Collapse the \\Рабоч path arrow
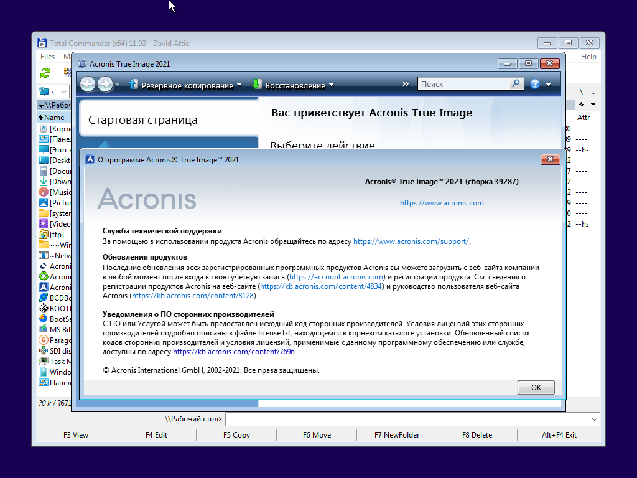 pyautogui.click(x=41, y=105)
